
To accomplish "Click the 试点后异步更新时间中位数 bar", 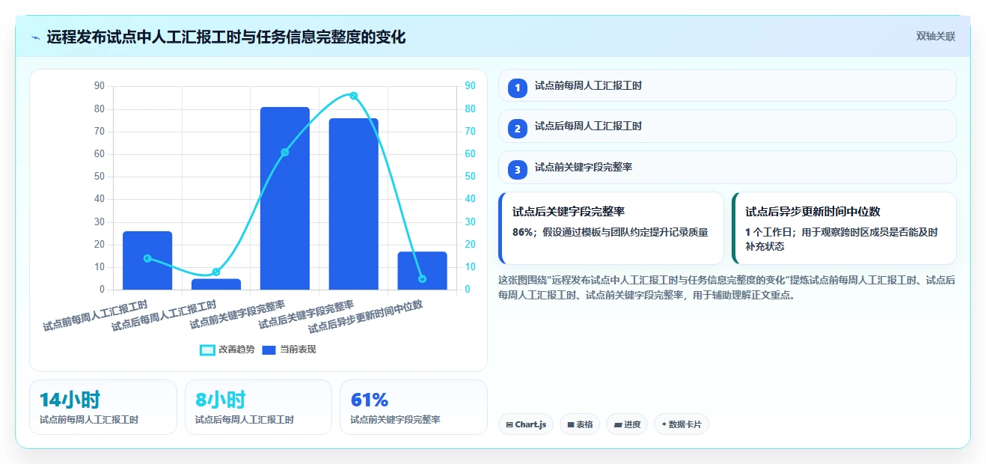I will pyautogui.click(x=423, y=271).
